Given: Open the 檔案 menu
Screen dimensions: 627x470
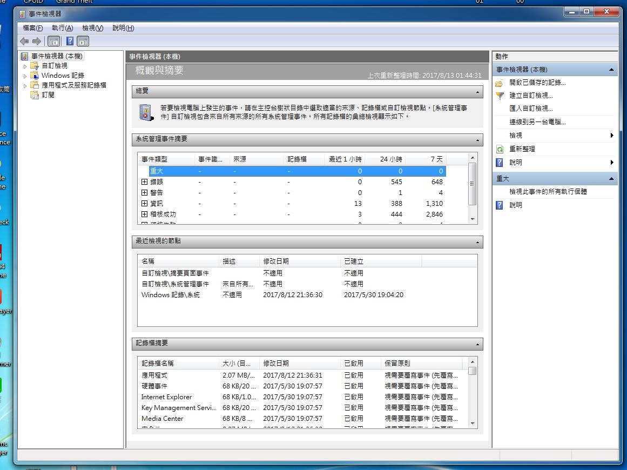Looking at the screenshot, I should point(32,28).
